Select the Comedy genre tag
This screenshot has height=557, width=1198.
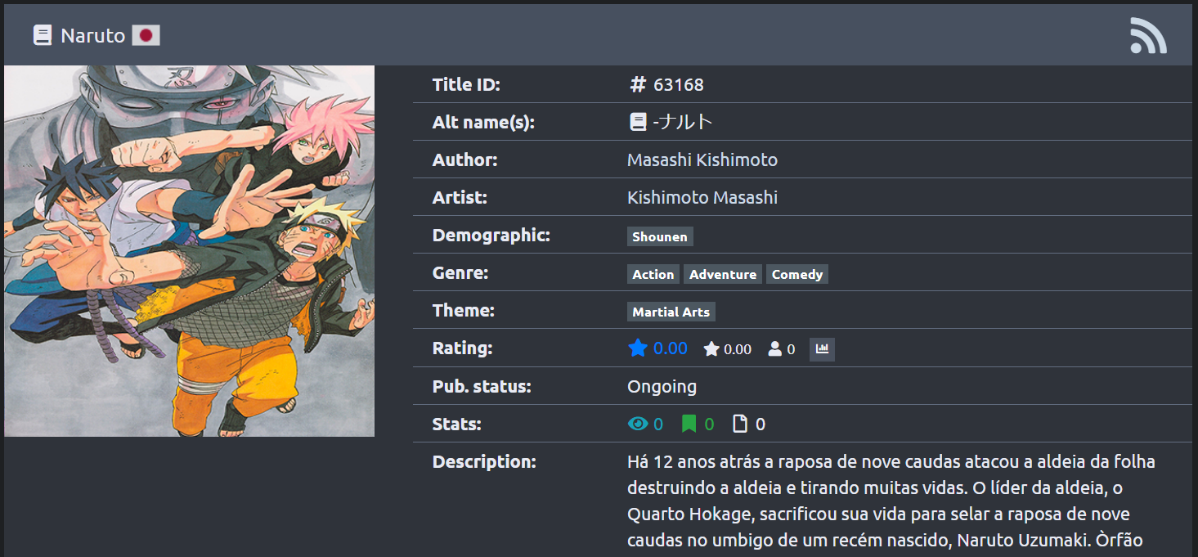796,275
